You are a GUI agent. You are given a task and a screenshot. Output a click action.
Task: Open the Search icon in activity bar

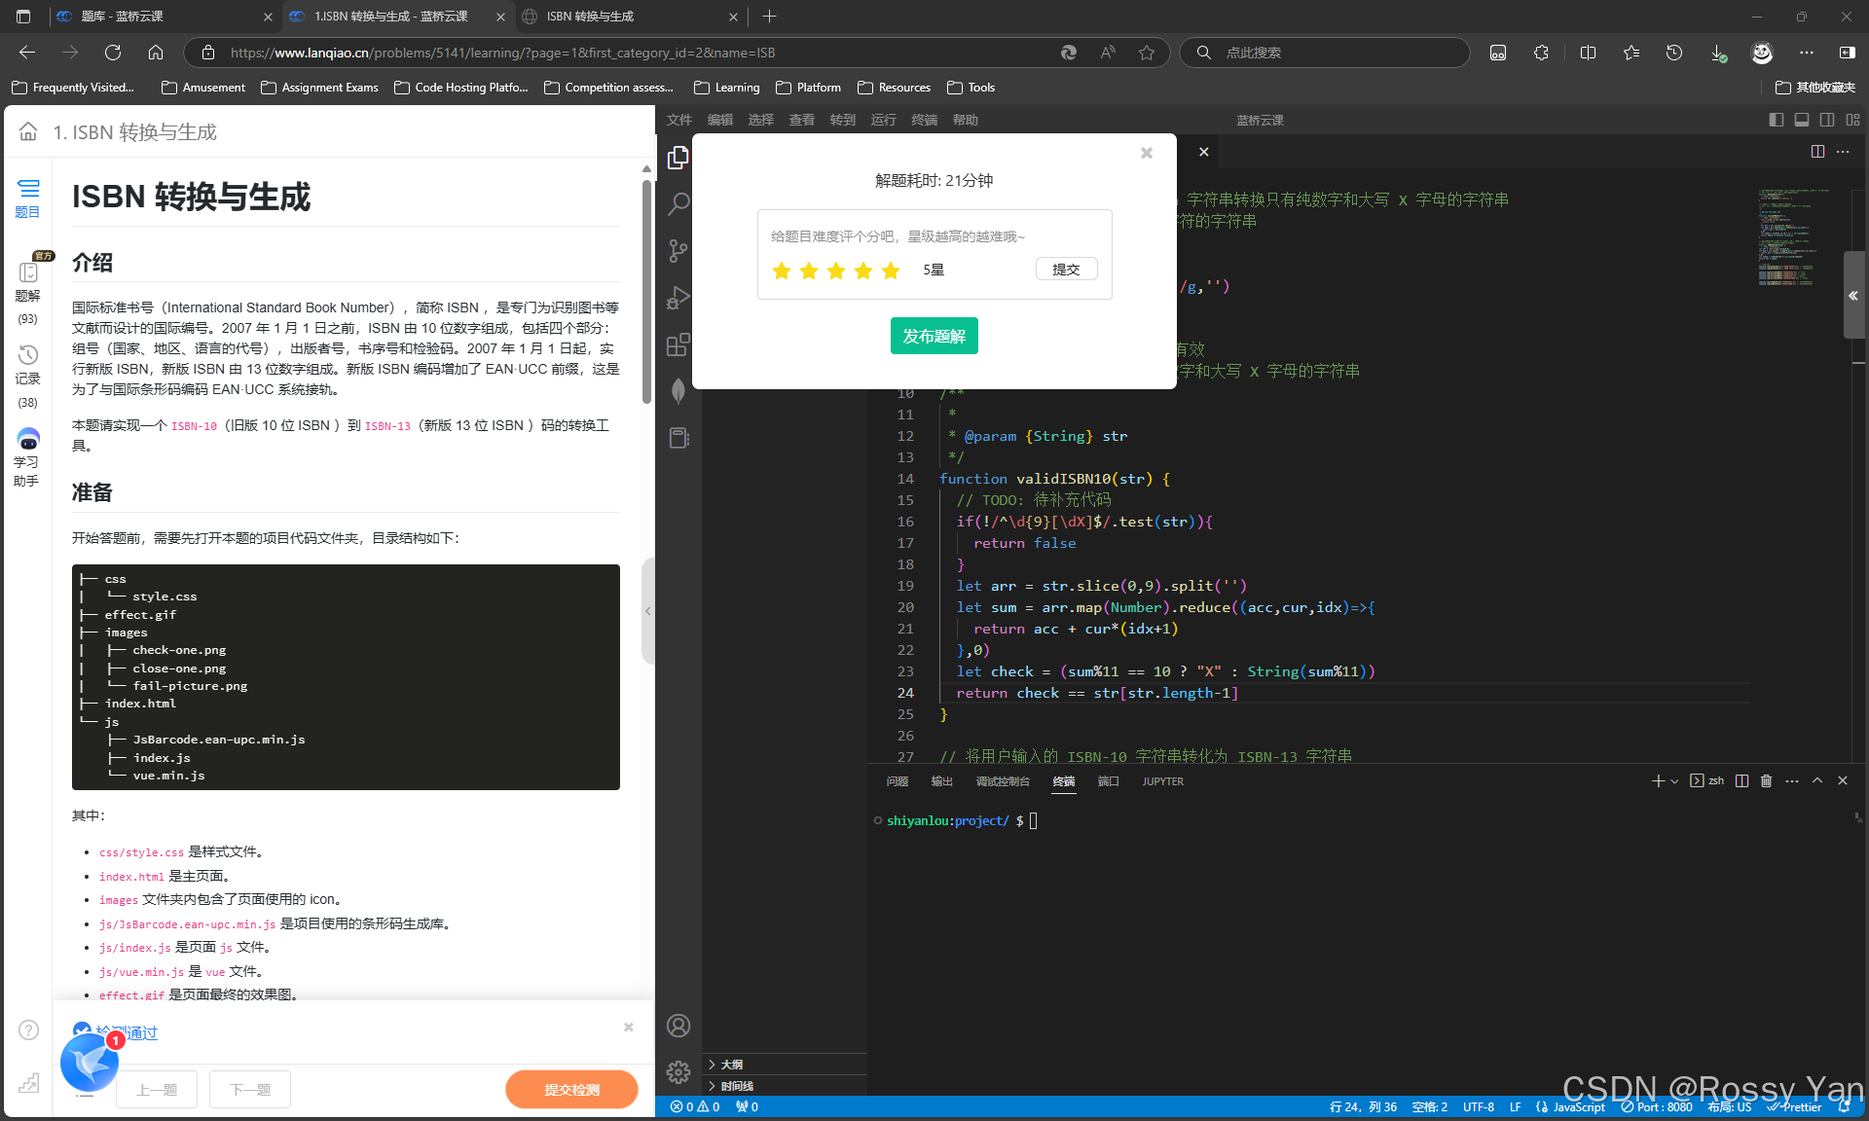click(x=678, y=203)
